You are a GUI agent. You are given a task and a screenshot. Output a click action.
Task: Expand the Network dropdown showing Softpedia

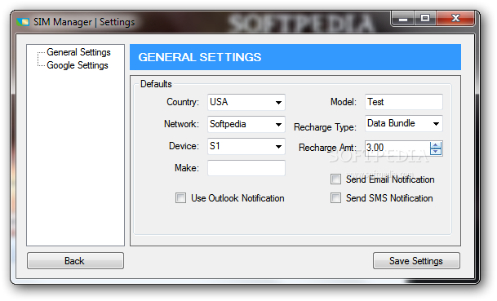pyautogui.click(x=246, y=124)
